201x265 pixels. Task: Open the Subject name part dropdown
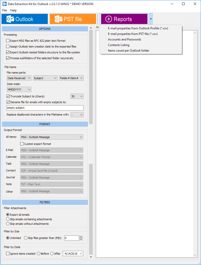click(45, 78)
